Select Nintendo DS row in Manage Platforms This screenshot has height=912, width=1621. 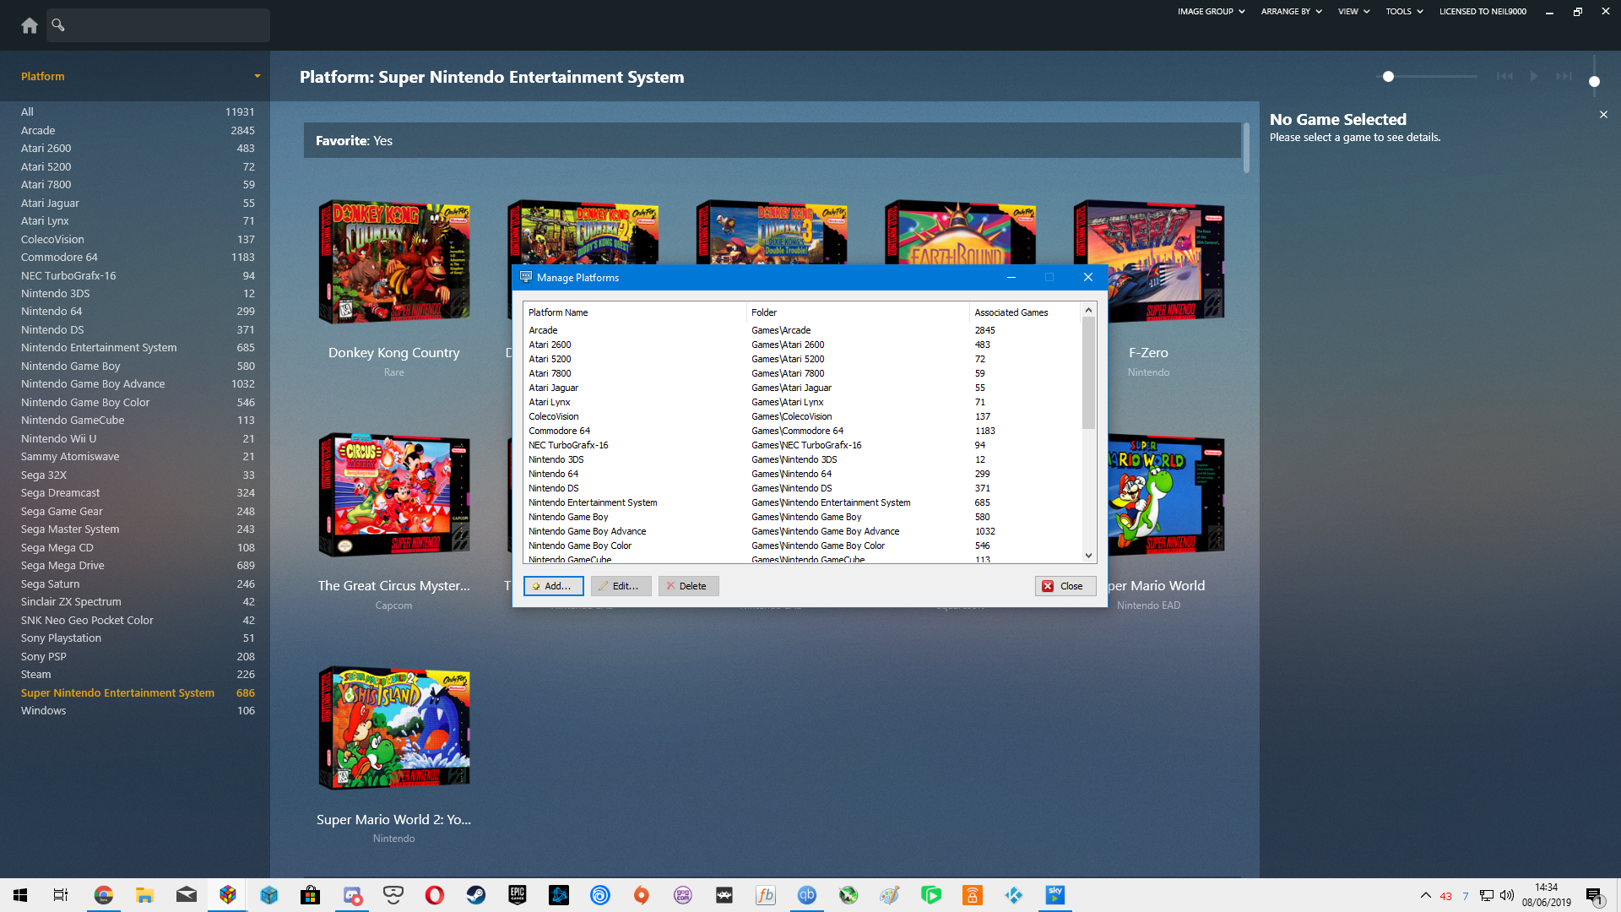pyautogui.click(x=802, y=488)
